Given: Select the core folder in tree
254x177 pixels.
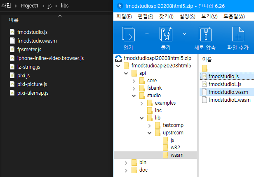Looking at the screenshot, I should (x=152, y=81).
